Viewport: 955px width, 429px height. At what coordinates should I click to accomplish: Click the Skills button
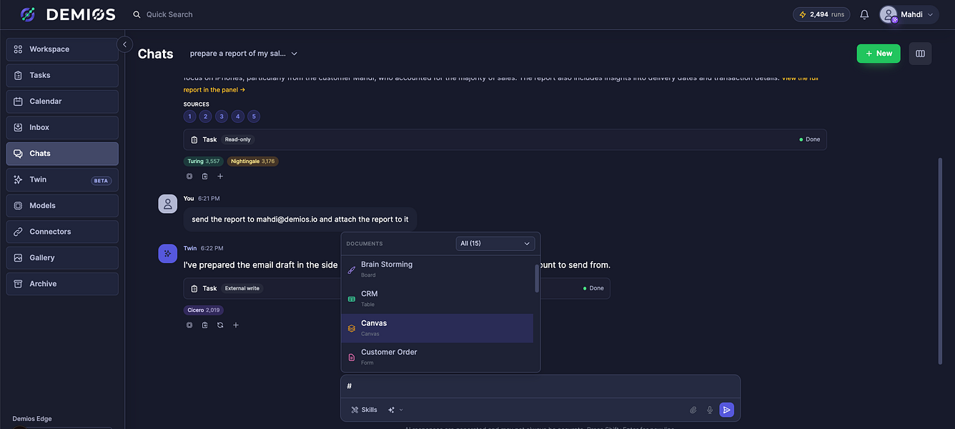(364, 410)
